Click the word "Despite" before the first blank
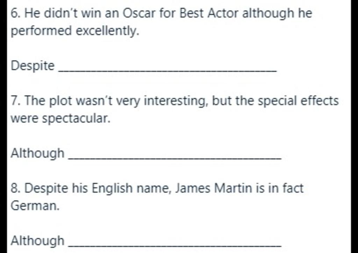The image size is (358, 253). click(33, 66)
